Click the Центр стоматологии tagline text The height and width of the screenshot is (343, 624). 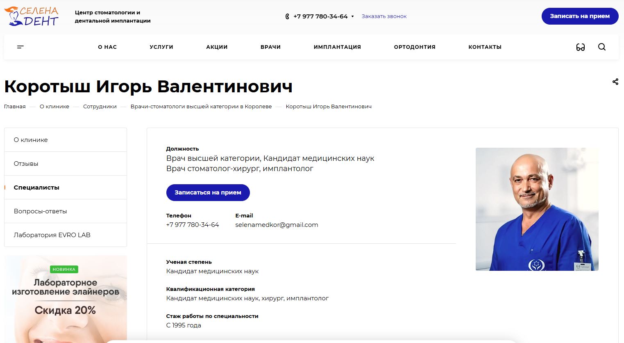(x=113, y=17)
